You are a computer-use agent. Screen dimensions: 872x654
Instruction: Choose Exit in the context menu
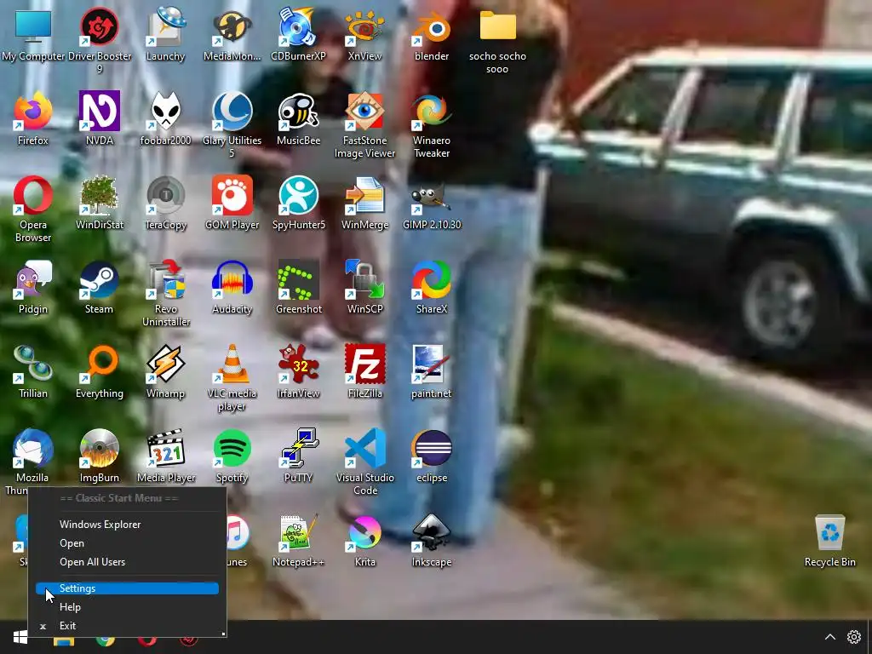tap(128, 626)
